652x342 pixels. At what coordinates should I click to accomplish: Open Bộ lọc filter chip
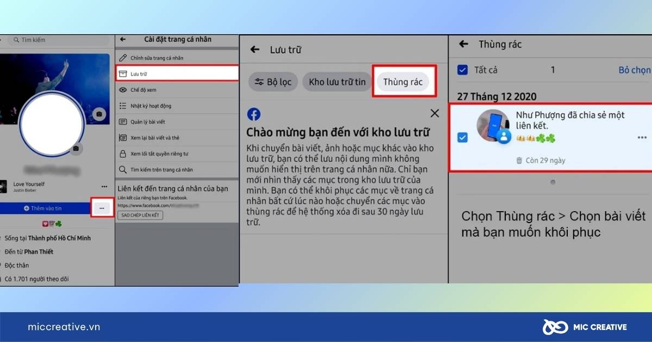(x=273, y=82)
